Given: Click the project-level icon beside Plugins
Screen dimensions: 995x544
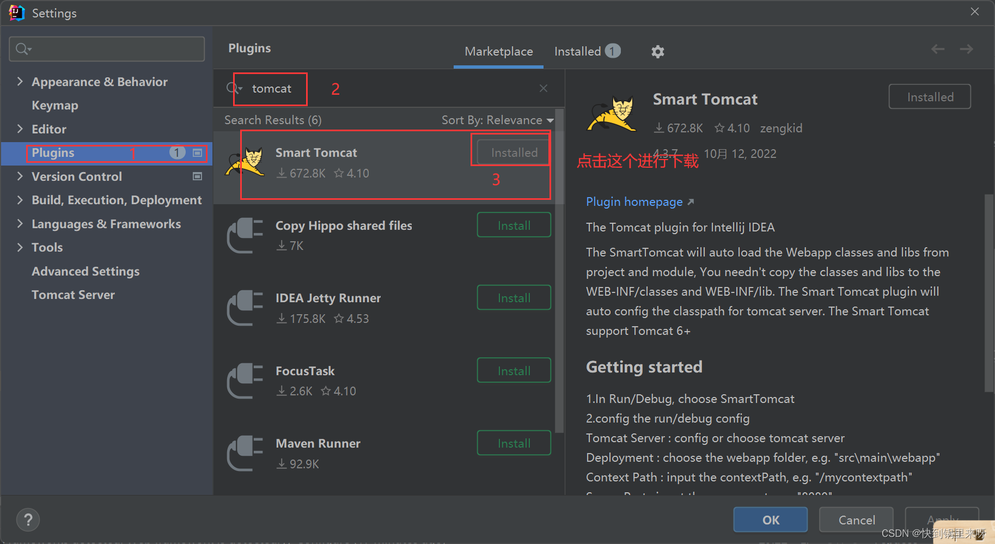Looking at the screenshot, I should 198,153.
